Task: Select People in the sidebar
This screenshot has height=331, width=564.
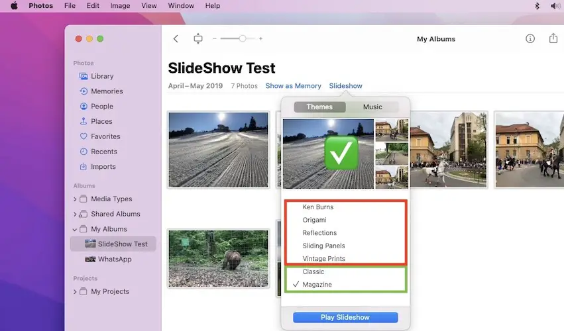Action: (x=101, y=107)
